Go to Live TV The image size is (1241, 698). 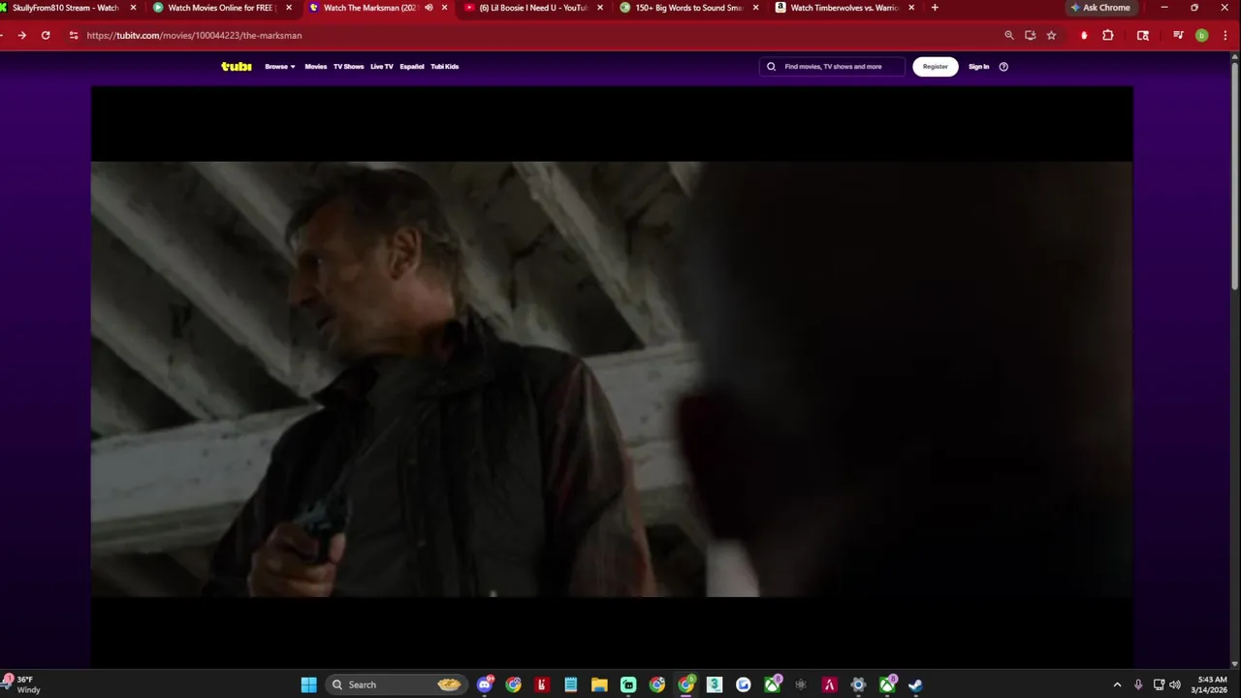pyautogui.click(x=382, y=67)
